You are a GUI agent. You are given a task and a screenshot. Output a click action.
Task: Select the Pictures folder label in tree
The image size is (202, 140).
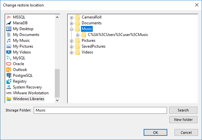89,41
